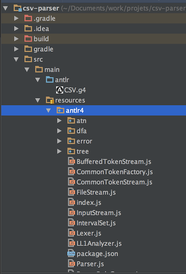Expand the tree folder arrow
The image size is (186, 274).
point(60,152)
